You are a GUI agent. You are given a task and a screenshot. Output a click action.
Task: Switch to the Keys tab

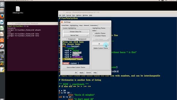pos(81,25)
